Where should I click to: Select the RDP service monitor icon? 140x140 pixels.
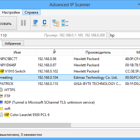(x=1, y=102)
